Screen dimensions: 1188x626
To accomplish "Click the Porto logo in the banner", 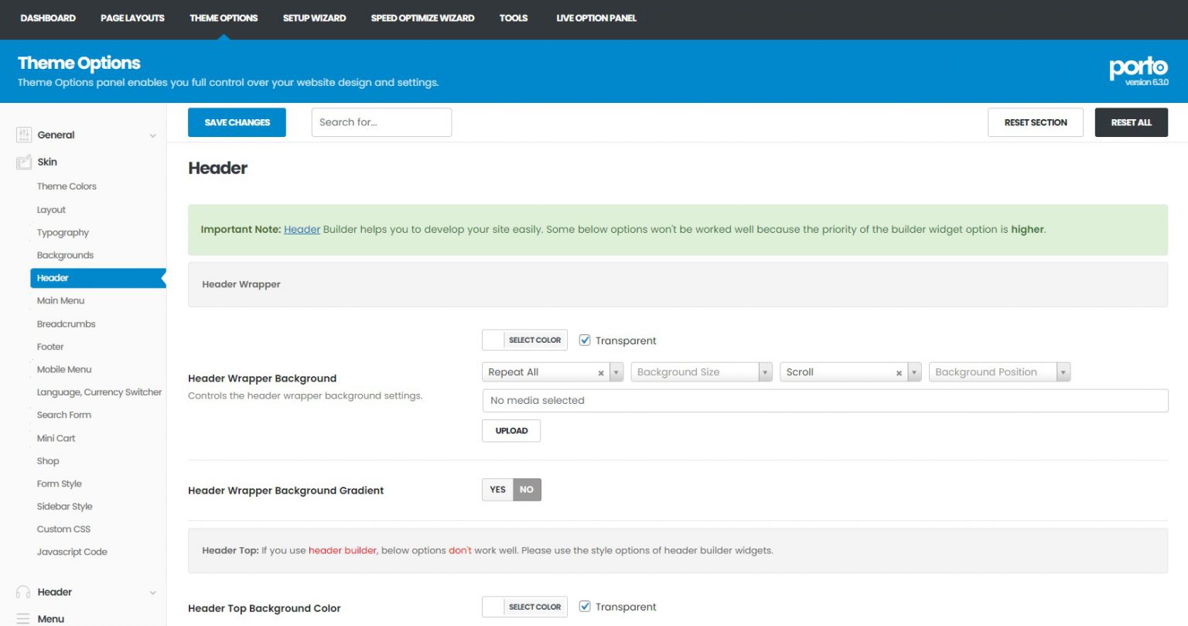I will coord(1138,68).
